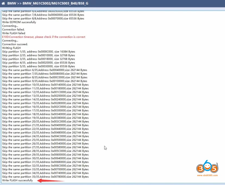Select the 'Connection failed.' log line
This screenshot has height=185, width=225.
[x=13, y=30]
